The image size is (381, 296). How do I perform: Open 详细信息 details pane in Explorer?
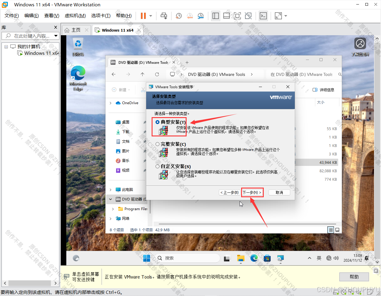pyautogui.click(x=323, y=90)
